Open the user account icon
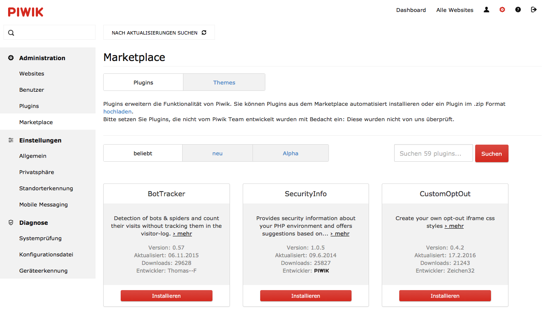This screenshot has width=546, height=311. (486, 10)
